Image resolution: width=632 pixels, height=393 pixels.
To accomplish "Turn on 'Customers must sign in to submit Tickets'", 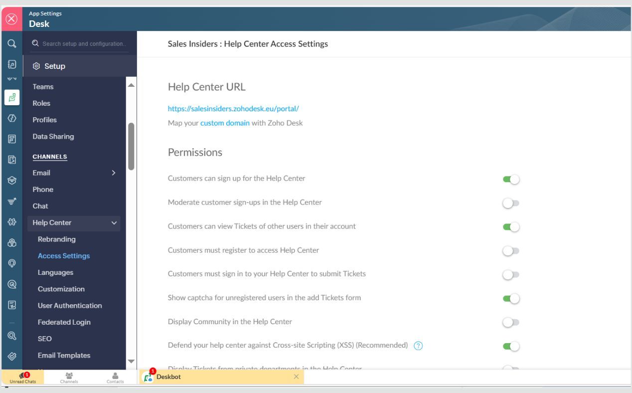I will tap(511, 275).
